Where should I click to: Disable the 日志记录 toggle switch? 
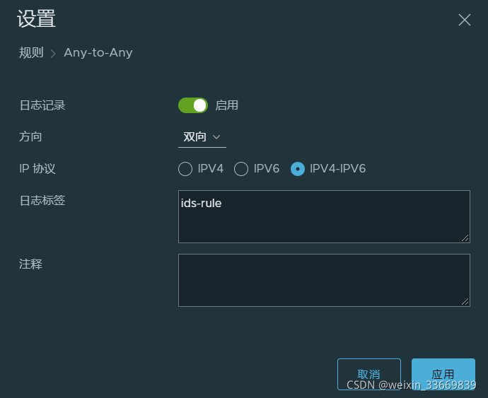pyautogui.click(x=192, y=105)
